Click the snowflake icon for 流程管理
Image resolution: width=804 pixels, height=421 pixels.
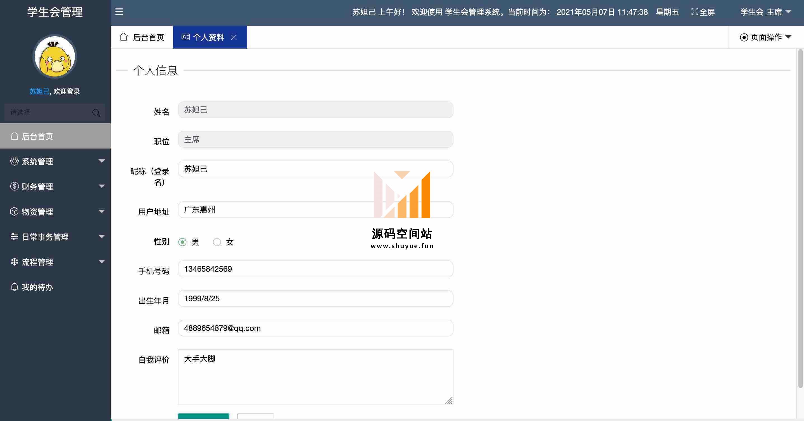14,262
